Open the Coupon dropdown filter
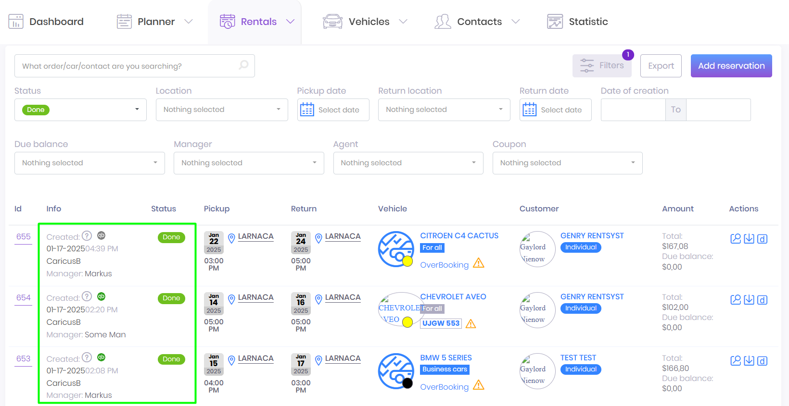The width and height of the screenshot is (789, 406). [567, 163]
